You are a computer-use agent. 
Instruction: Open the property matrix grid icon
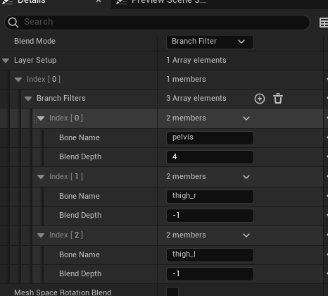pyautogui.click(x=324, y=23)
